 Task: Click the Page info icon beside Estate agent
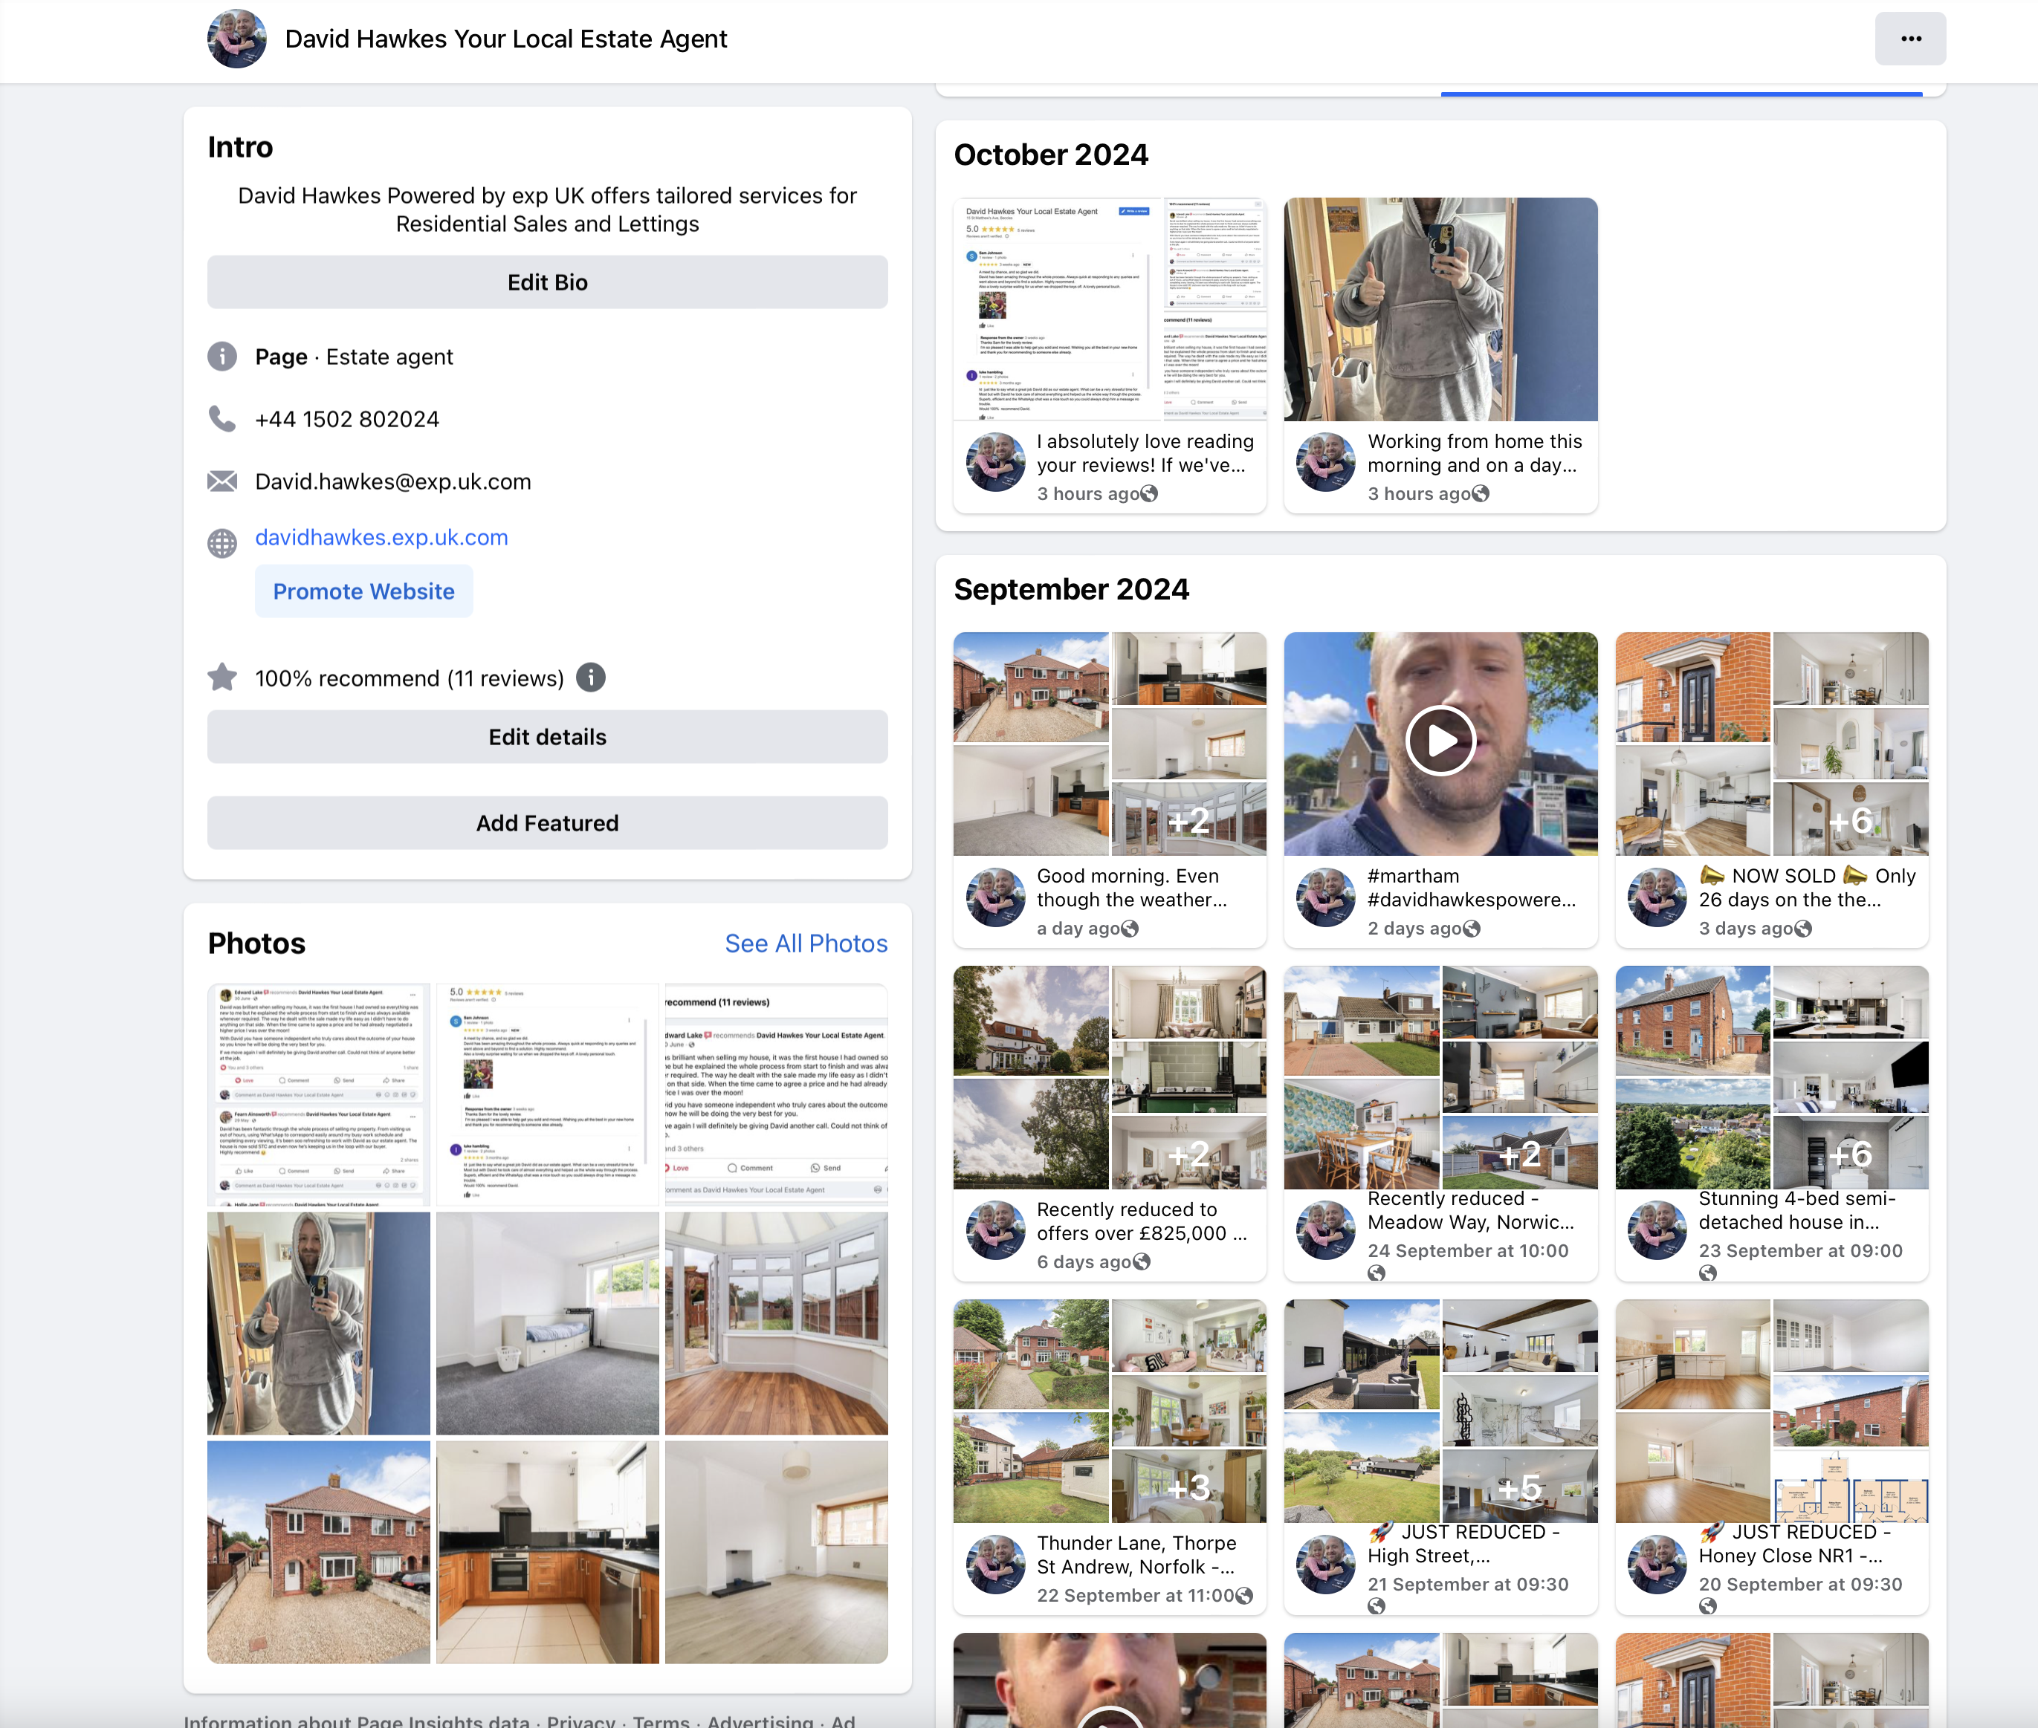click(x=222, y=357)
